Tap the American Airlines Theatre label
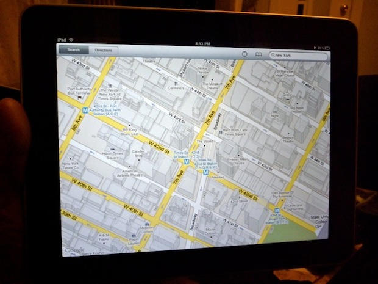This screenshot has height=284, width=378. pos(128,173)
